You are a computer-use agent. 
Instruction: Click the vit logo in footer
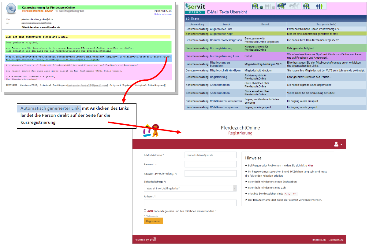click(x=153, y=240)
